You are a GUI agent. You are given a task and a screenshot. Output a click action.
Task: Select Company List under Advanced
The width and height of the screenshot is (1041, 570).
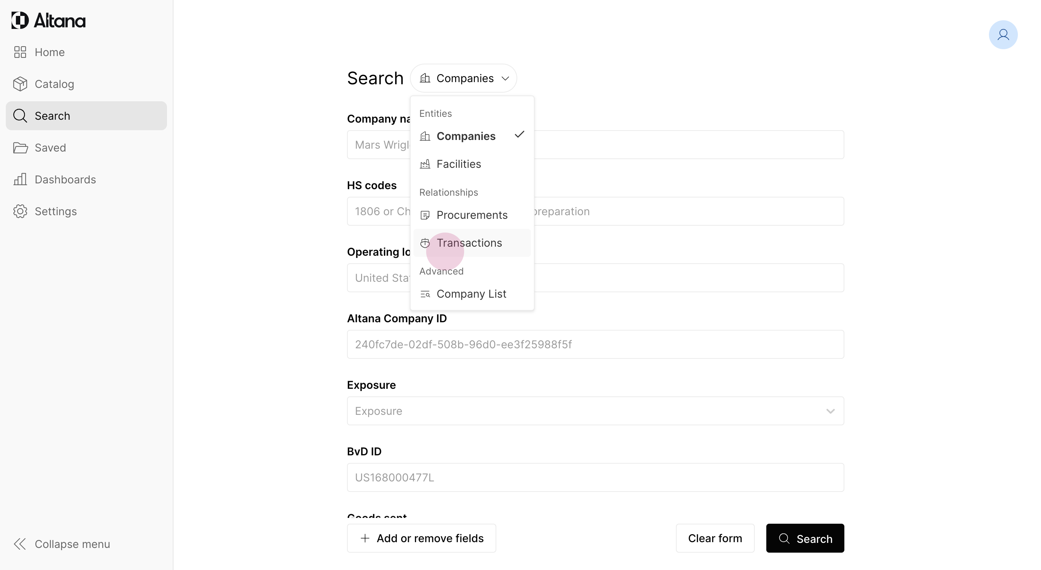(x=471, y=294)
